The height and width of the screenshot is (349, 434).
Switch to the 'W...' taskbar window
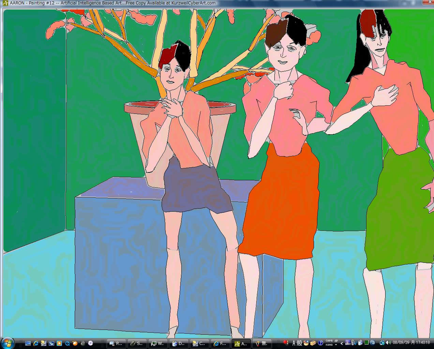pyautogui.click(x=158, y=344)
